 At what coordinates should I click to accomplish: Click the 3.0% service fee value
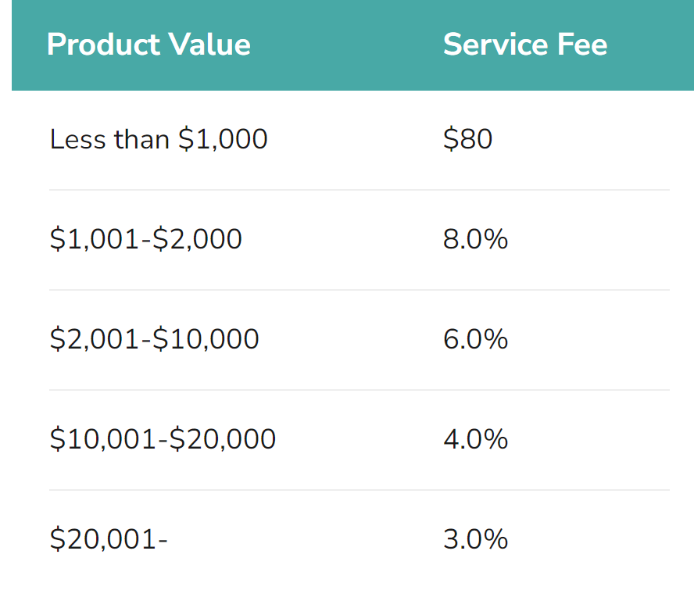pyautogui.click(x=475, y=539)
